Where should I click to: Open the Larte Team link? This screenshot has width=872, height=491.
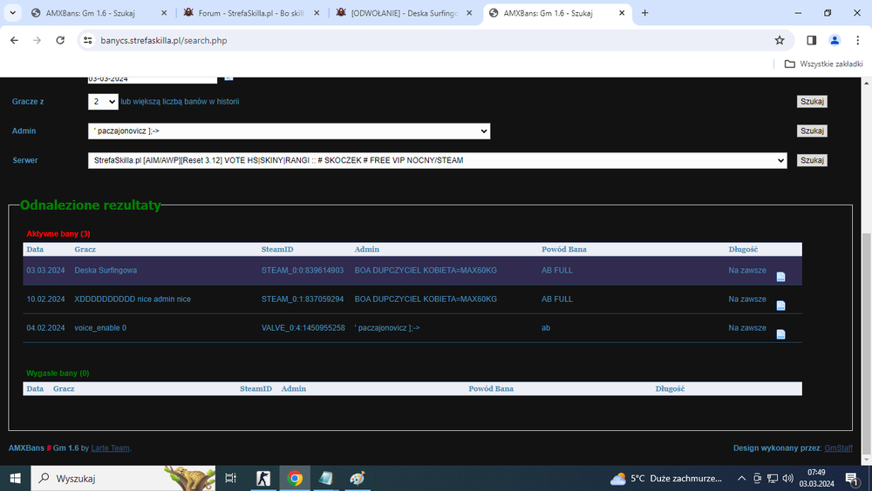[x=110, y=448]
